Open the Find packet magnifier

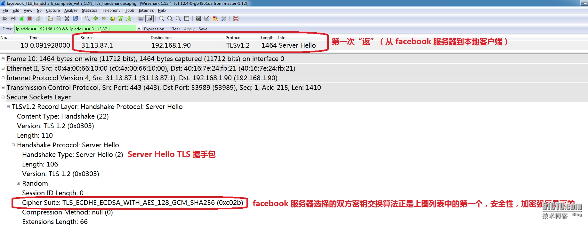pos(87,19)
